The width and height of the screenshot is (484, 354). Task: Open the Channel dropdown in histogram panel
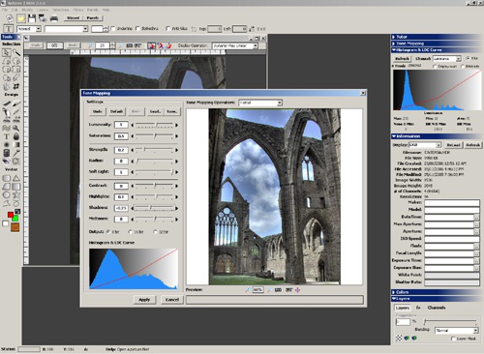coord(446,59)
